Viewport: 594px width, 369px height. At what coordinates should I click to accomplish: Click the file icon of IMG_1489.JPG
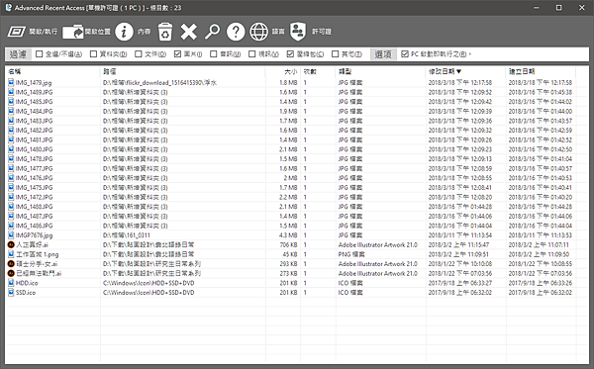[11, 92]
